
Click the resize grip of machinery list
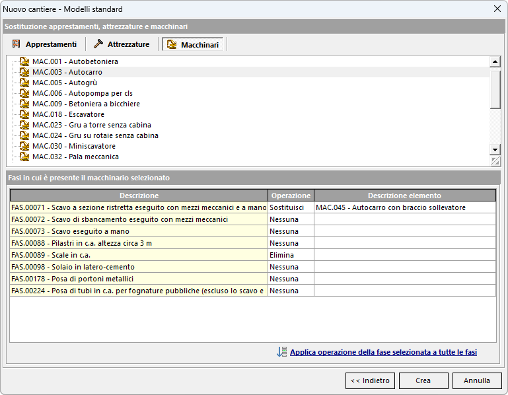point(495,161)
